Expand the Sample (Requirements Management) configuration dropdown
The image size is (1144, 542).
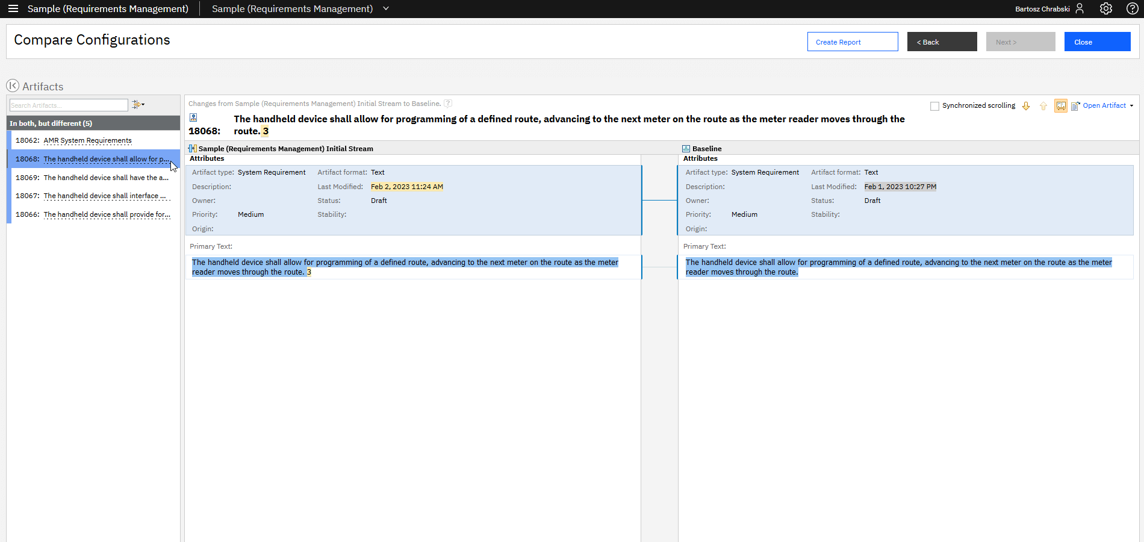[386, 8]
